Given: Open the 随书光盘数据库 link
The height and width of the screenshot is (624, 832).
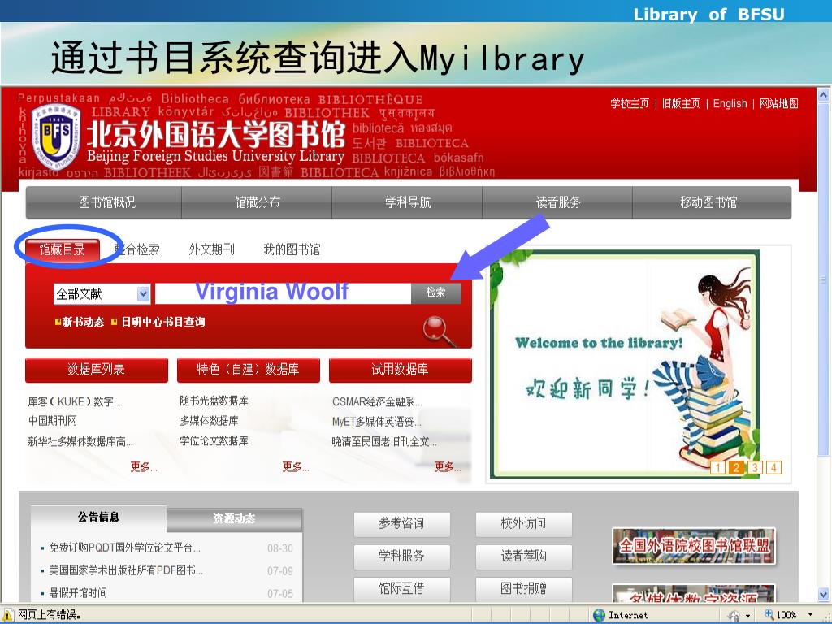Looking at the screenshot, I should point(214,401).
